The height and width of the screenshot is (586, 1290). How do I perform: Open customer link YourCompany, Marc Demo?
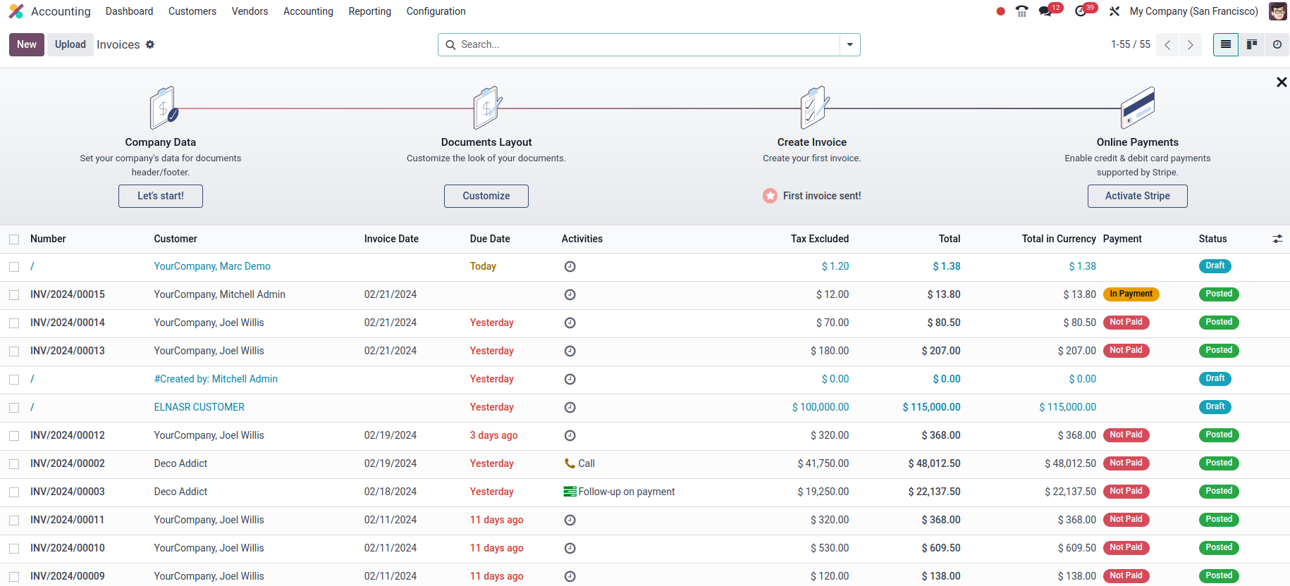click(x=212, y=266)
